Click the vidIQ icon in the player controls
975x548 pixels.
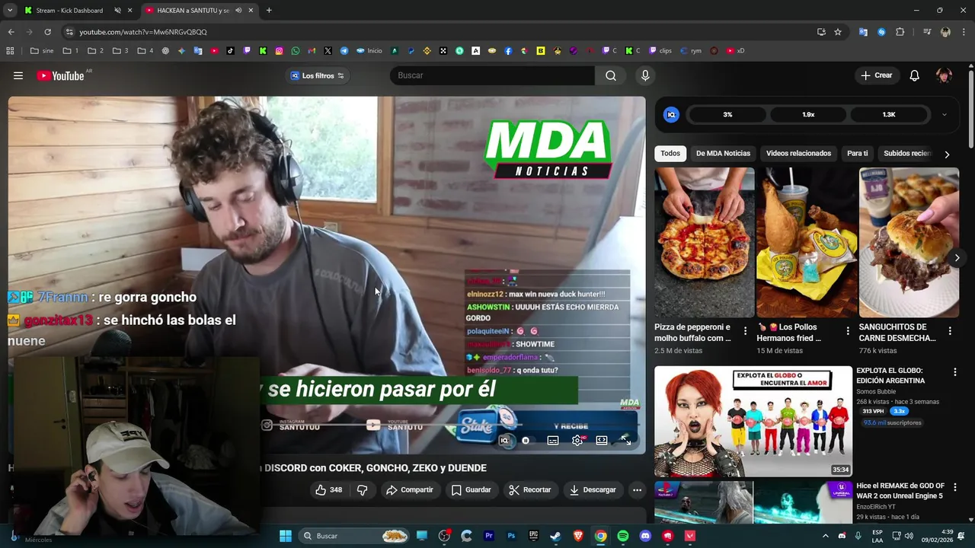(x=504, y=440)
